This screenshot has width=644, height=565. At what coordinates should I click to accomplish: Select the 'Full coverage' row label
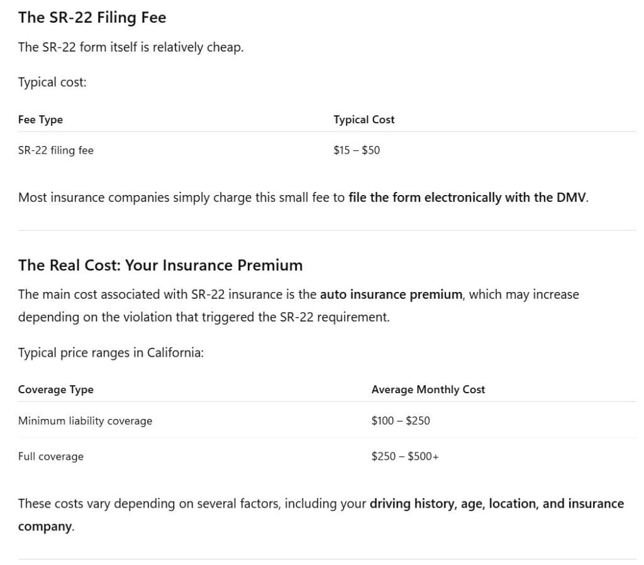click(51, 457)
